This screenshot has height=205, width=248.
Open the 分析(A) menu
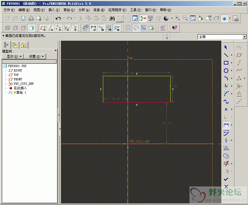[84, 10]
